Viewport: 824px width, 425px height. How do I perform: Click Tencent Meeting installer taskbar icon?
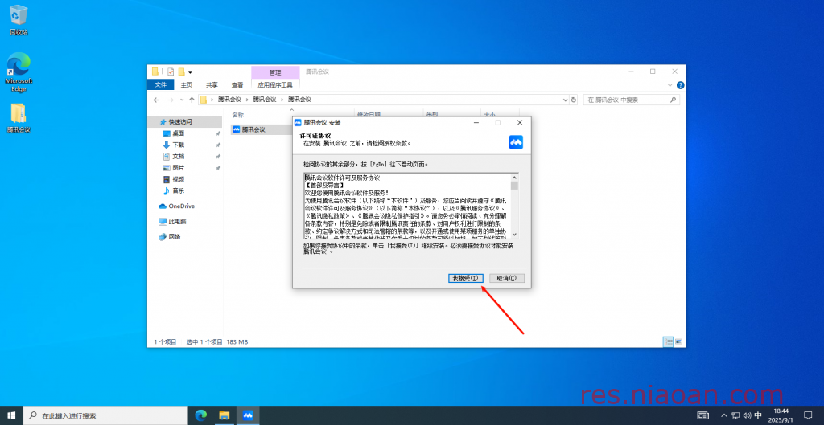point(248,415)
